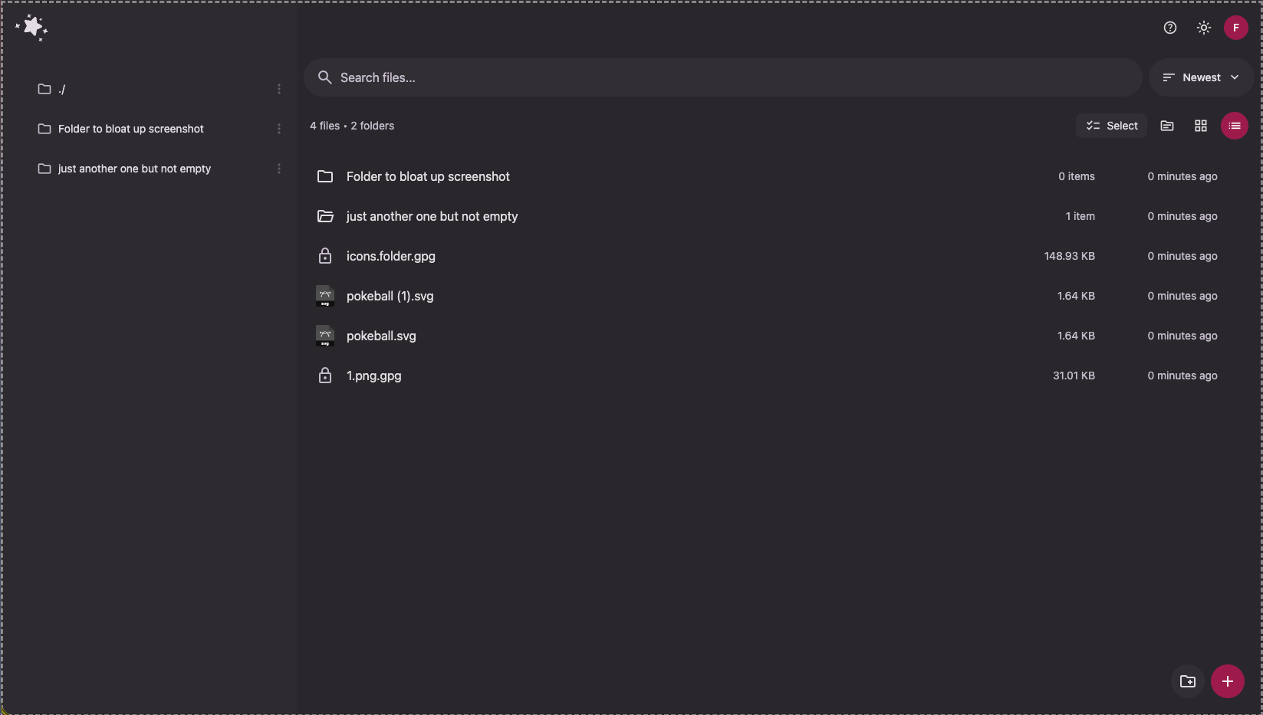Click the pink plus upload button

click(x=1227, y=681)
